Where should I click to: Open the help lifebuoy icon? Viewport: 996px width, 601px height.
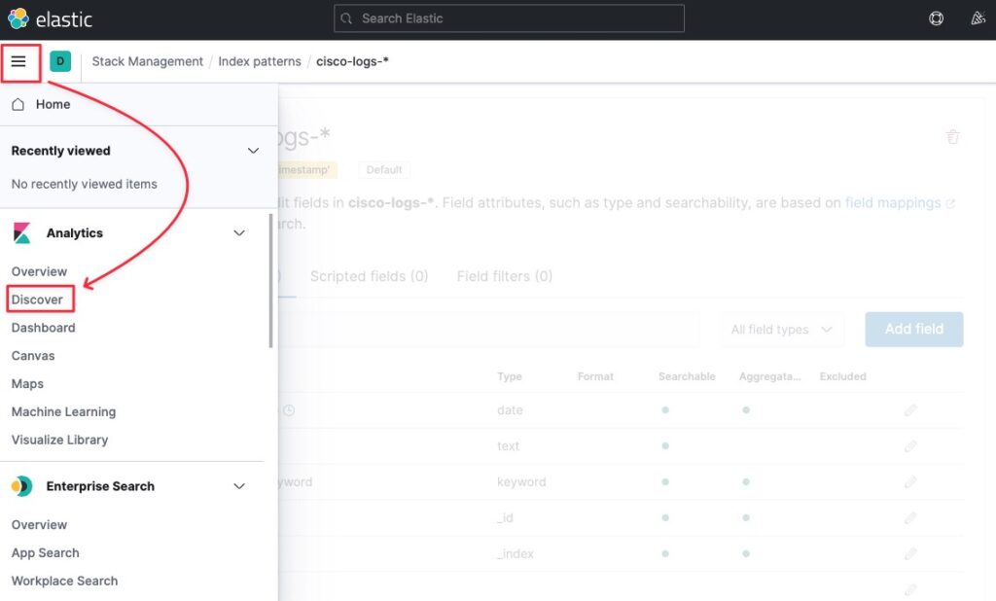936,18
